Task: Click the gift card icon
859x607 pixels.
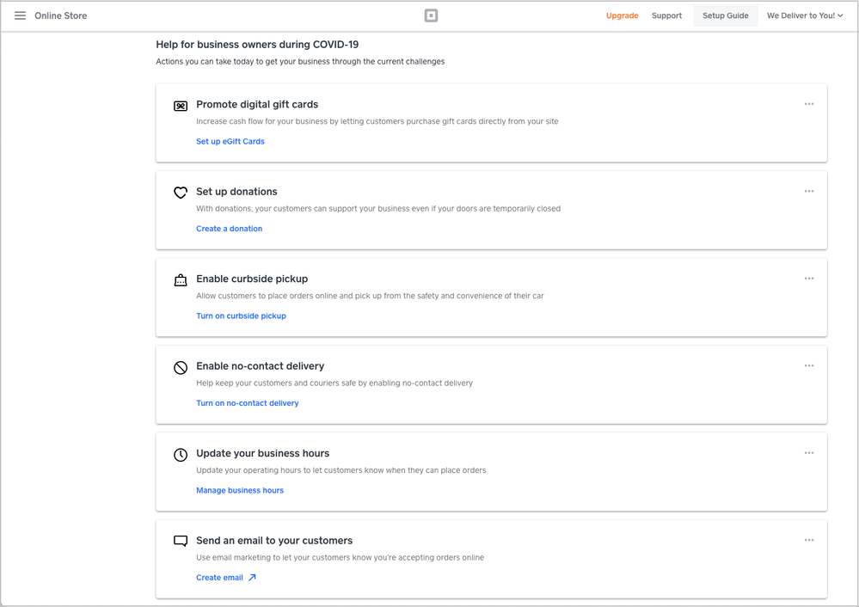Action: click(181, 106)
